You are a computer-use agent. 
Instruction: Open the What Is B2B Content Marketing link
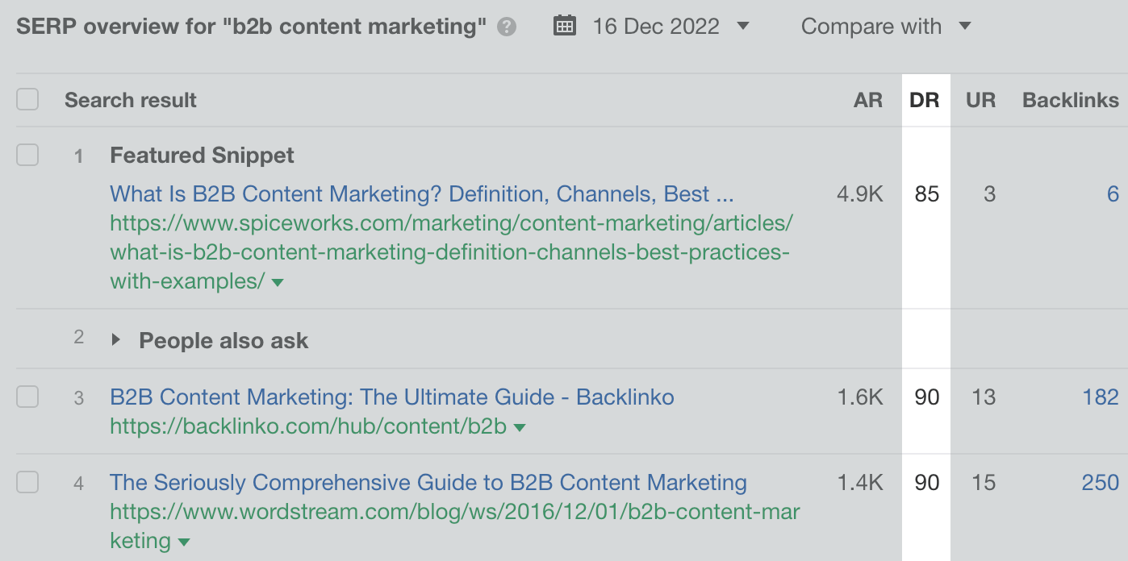[x=421, y=194]
